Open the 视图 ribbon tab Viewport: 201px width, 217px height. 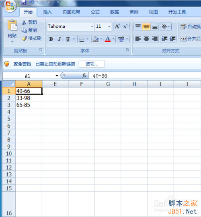[x=153, y=12]
